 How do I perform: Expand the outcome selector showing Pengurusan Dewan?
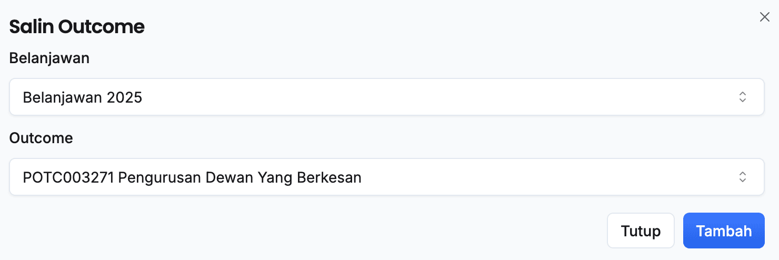pyautogui.click(x=387, y=177)
